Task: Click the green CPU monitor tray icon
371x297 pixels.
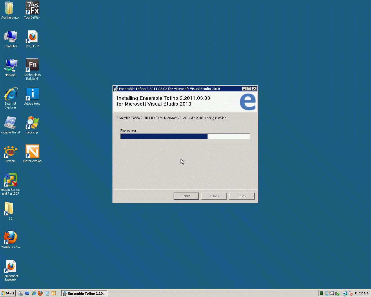Action: click(x=321, y=293)
